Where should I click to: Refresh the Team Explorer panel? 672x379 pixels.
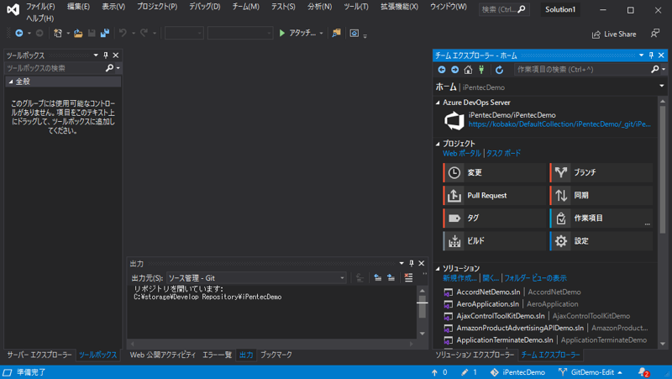[x=499, y=70]
